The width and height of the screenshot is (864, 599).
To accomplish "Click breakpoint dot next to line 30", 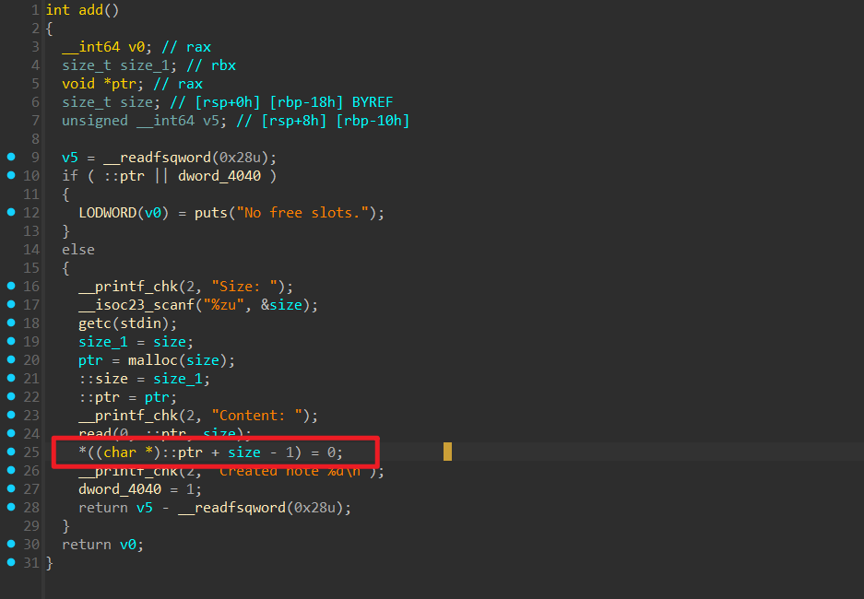I will pyautogui.click(x=11, y=545).
